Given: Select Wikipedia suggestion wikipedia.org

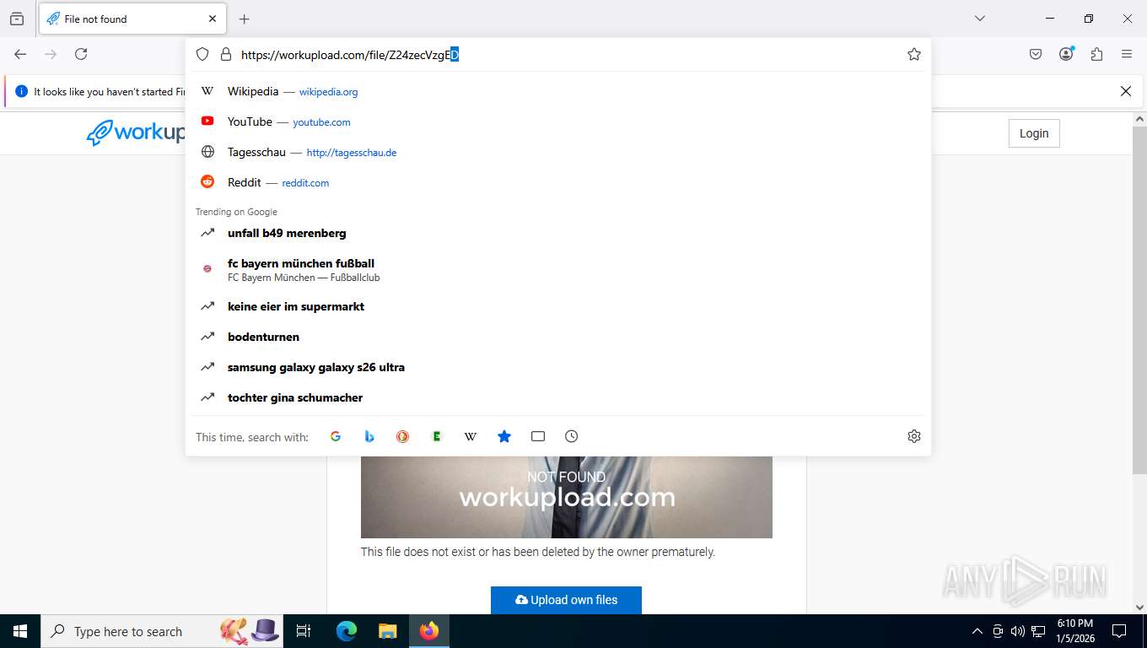Looking at the screenshot, I should (x=558, y=91).
